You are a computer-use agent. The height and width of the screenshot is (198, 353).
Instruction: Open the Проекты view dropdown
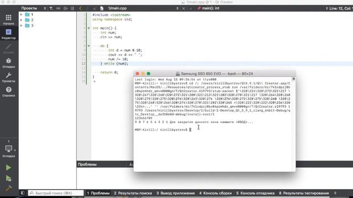coord(33,8)
